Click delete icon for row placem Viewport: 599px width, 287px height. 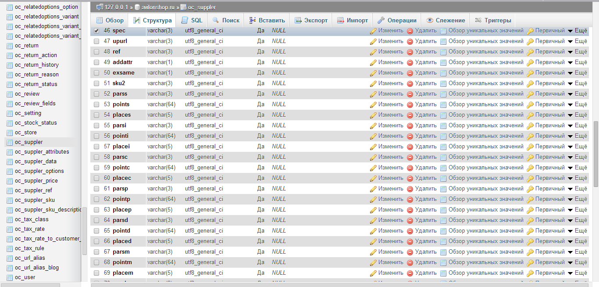point(410,273)
